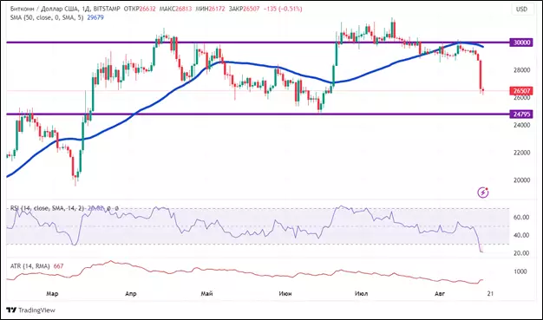Click the 30000 purple price label

521,42
